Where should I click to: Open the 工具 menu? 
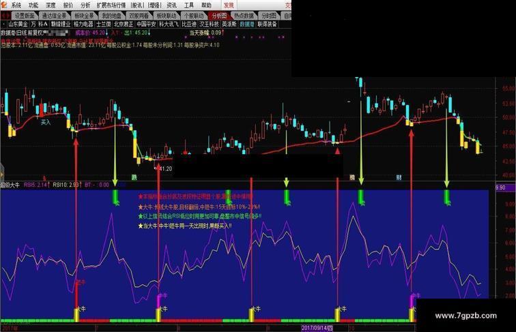coord(189,5)
